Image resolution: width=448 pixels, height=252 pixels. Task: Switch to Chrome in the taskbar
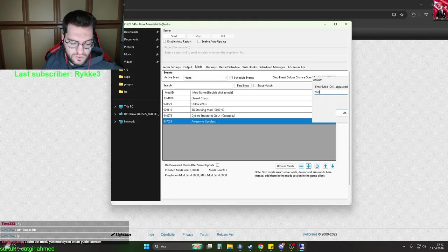(260, 246)
